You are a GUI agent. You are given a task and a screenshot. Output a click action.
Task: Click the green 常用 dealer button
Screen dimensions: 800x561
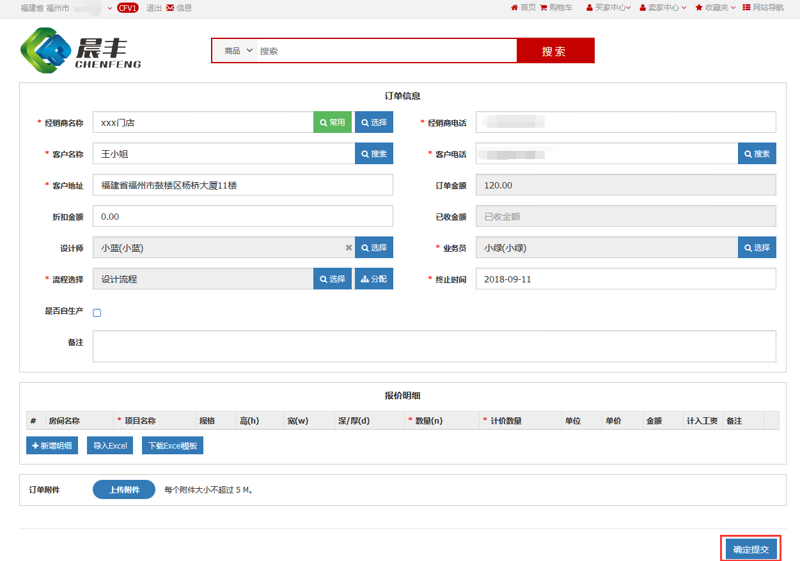coord(333,122)
